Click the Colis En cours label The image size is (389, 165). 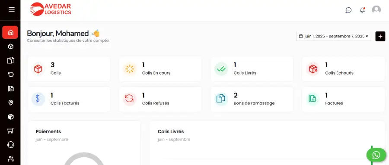click(156, 73)
